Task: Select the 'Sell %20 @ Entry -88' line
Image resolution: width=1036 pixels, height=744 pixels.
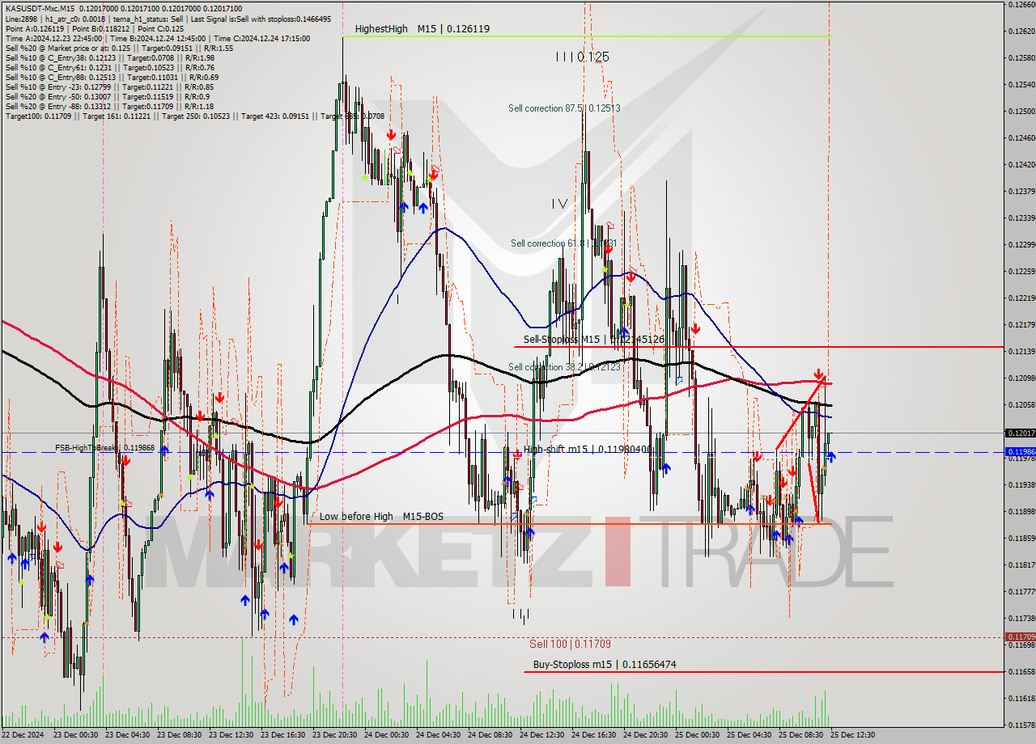Action: tap(109, 107)
